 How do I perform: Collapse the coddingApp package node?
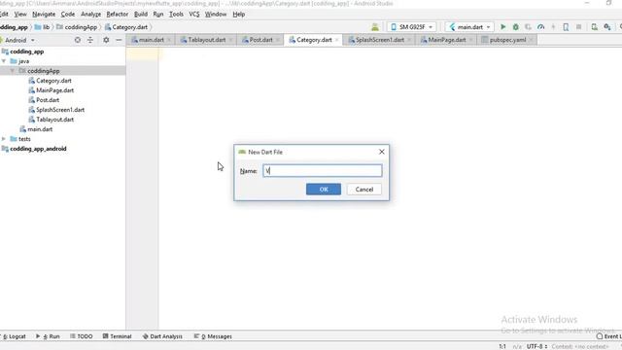[13, 71]
